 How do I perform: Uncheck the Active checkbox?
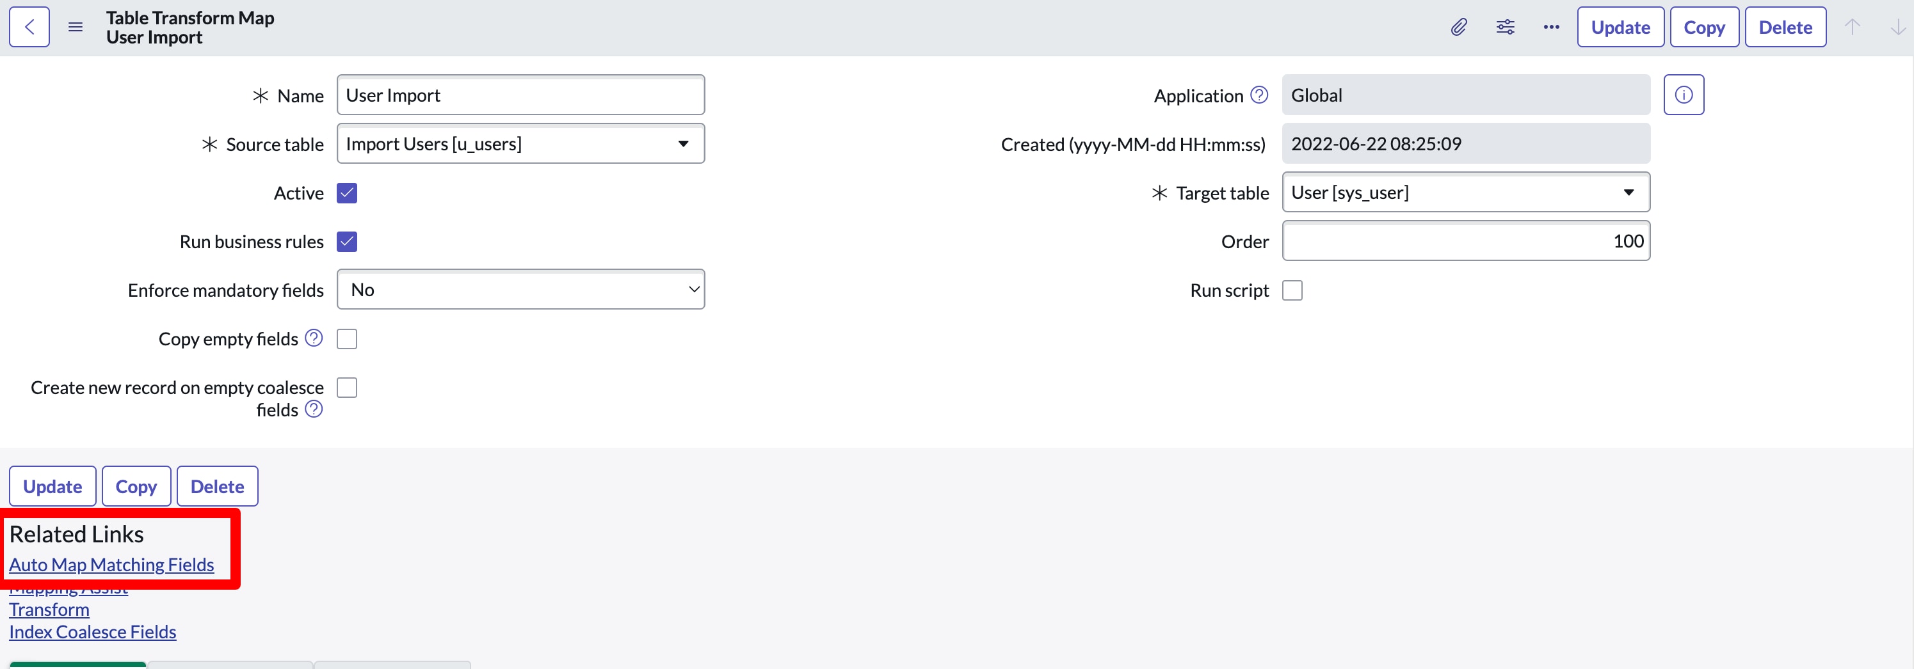click(347, 193)
